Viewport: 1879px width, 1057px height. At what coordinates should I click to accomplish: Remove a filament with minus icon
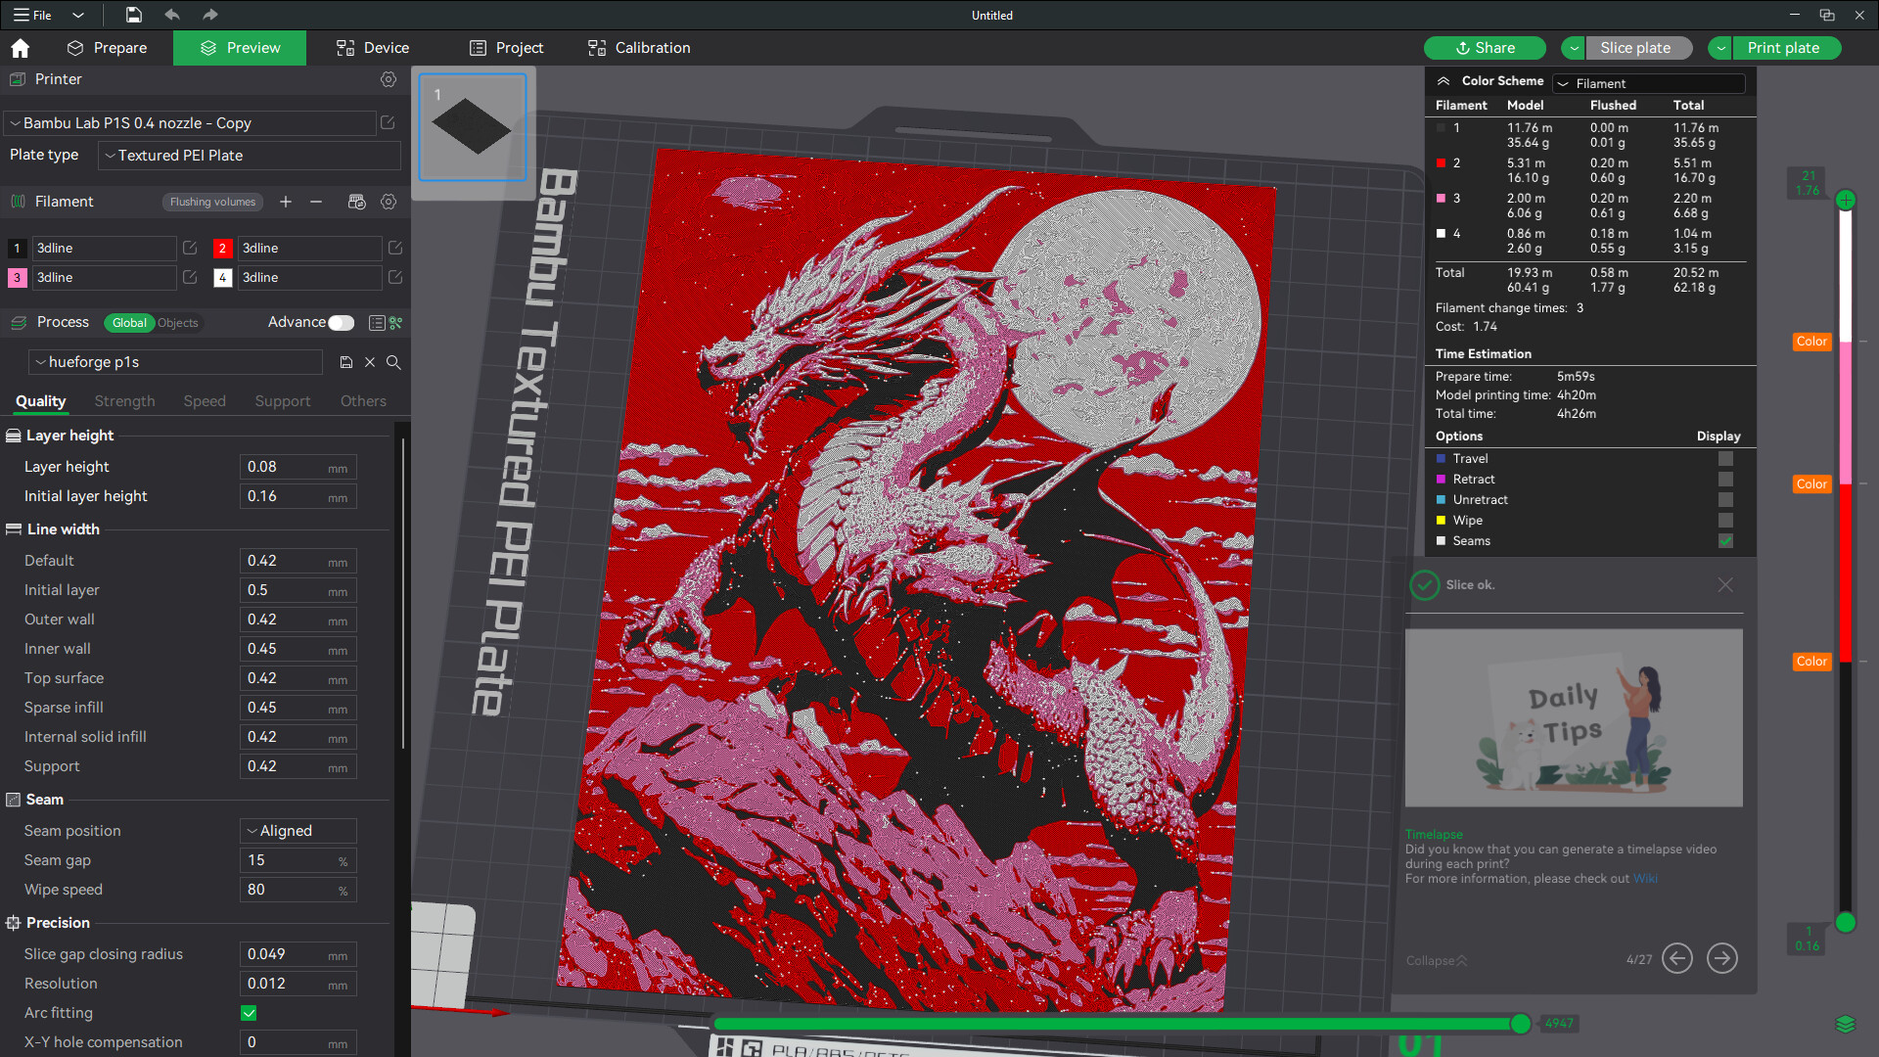(316, 202)
